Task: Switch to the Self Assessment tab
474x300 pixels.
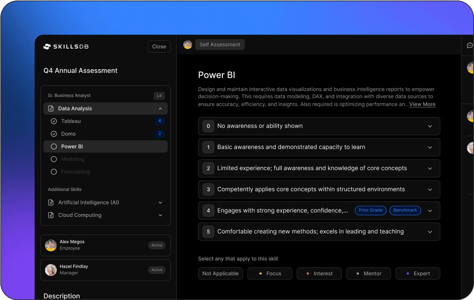Action: [220, 44]
